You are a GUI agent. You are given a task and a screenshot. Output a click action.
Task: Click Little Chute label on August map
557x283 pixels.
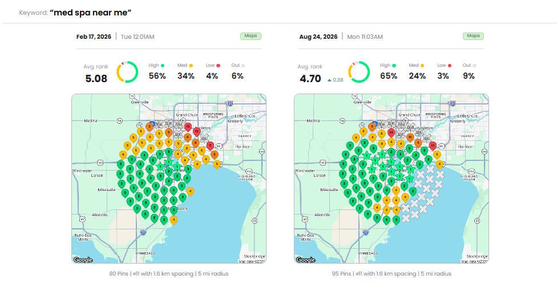pos(467,116)
